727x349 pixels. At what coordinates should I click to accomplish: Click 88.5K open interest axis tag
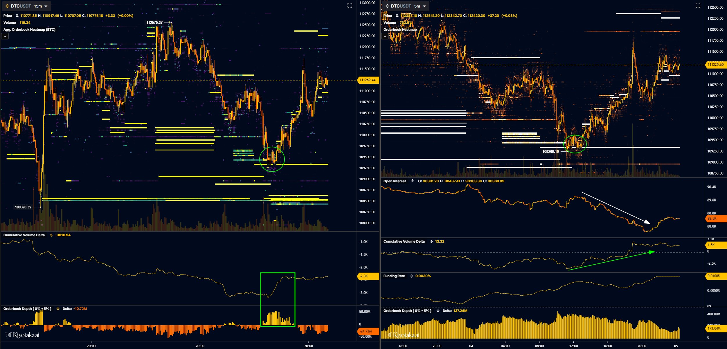(714, 218)
